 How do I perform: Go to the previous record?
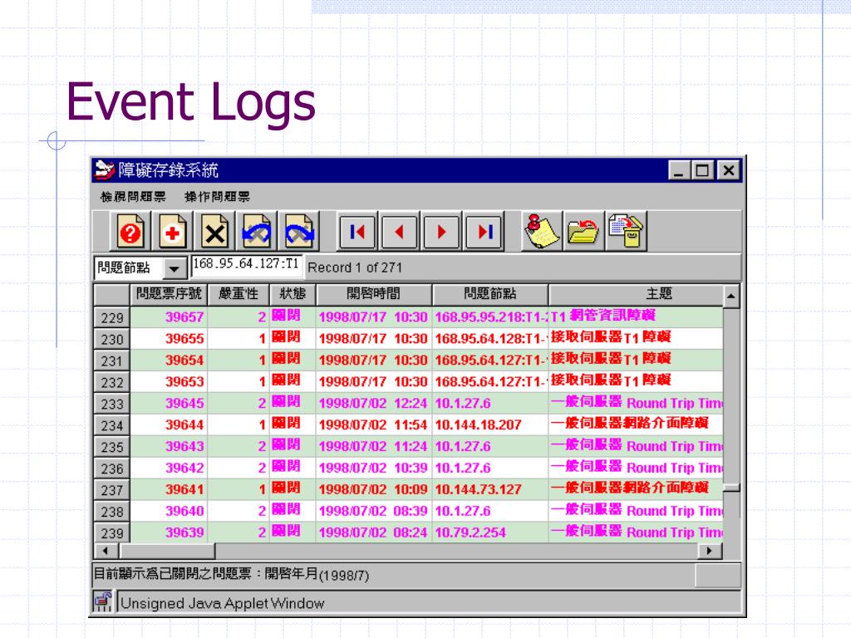[x=400, y=233]
